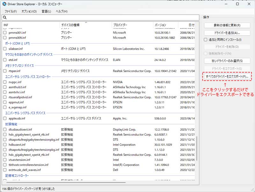Viewport: 255px width, 192px height.
Task: Check the prnms009.inf checkbox
Action: click(5, 38)
